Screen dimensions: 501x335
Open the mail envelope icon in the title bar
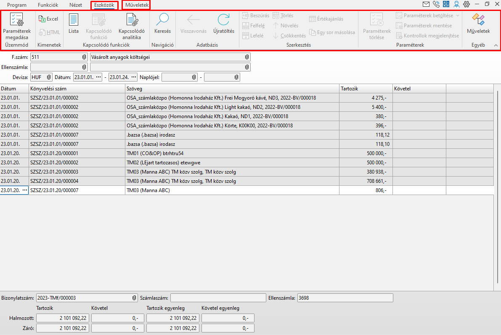[x=426, y=5]
